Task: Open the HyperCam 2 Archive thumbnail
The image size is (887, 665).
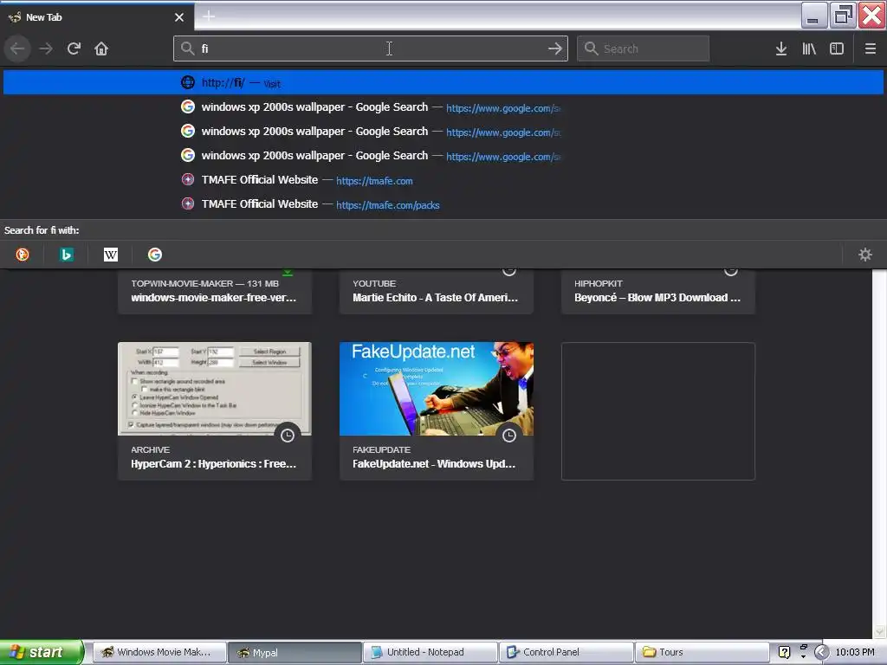Action: 215,389
